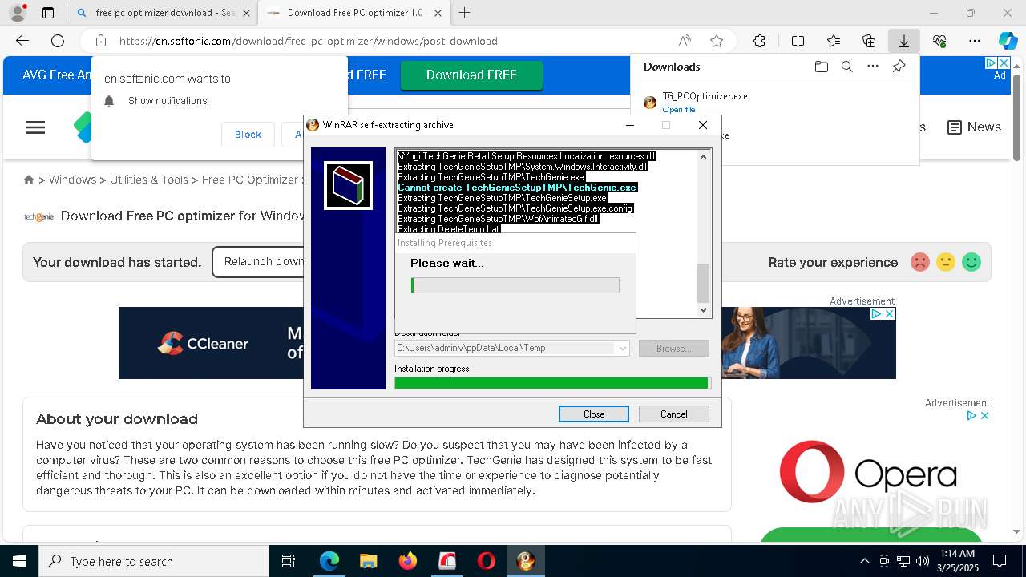Open the Softonic hamburger menu
Screen dimensions: 1026x577
(35, 127)
